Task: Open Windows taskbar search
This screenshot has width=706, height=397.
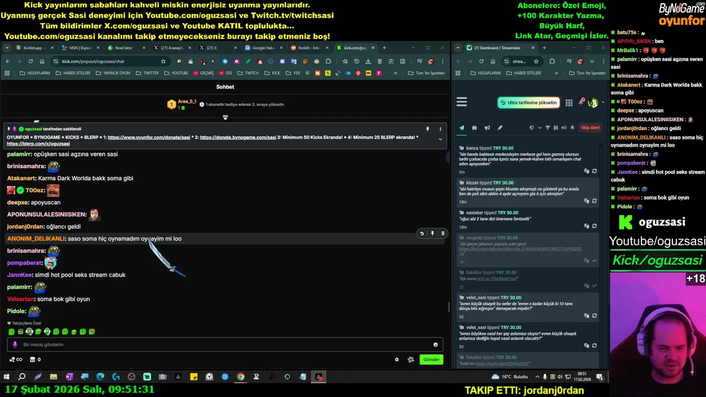Action: pos(22,377)
